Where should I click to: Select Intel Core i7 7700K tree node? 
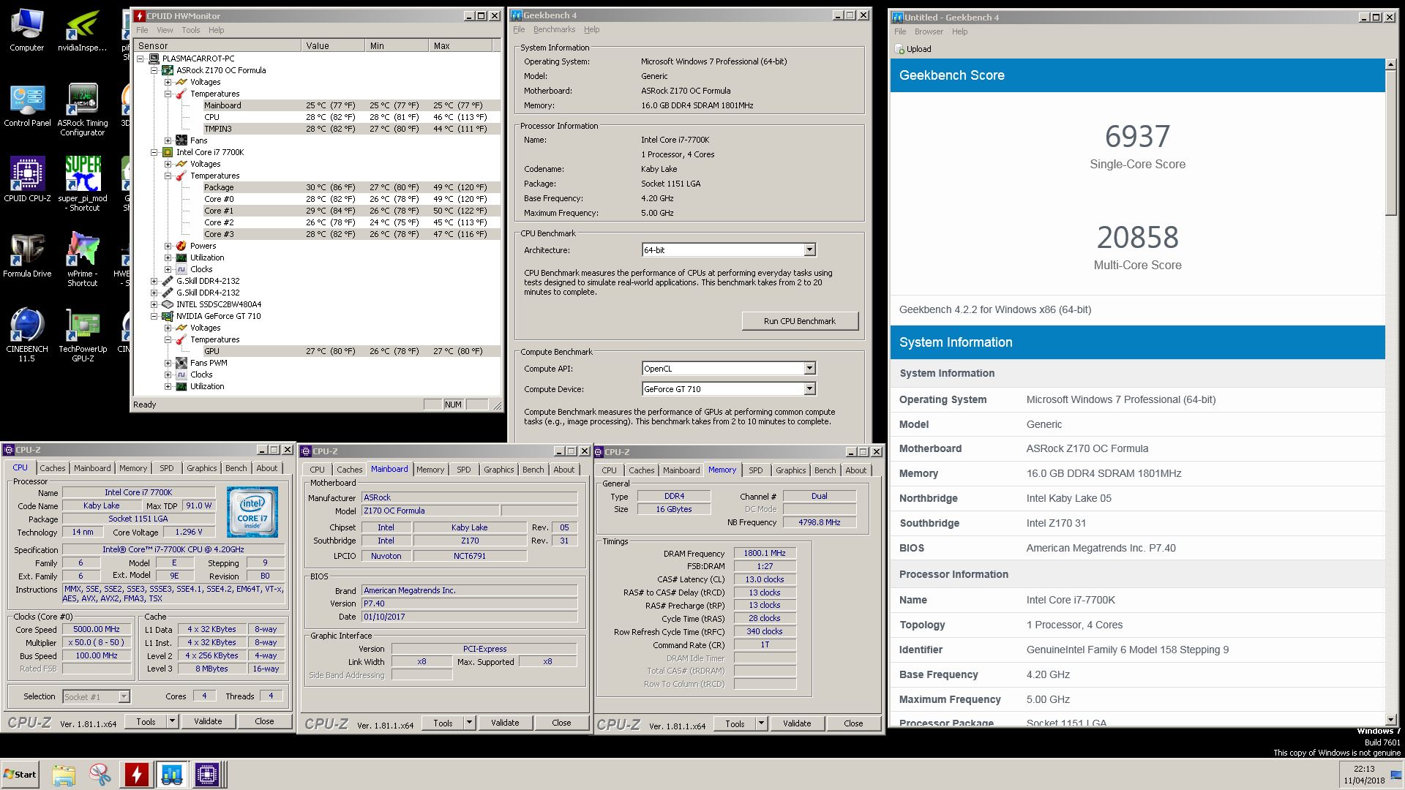209,152
